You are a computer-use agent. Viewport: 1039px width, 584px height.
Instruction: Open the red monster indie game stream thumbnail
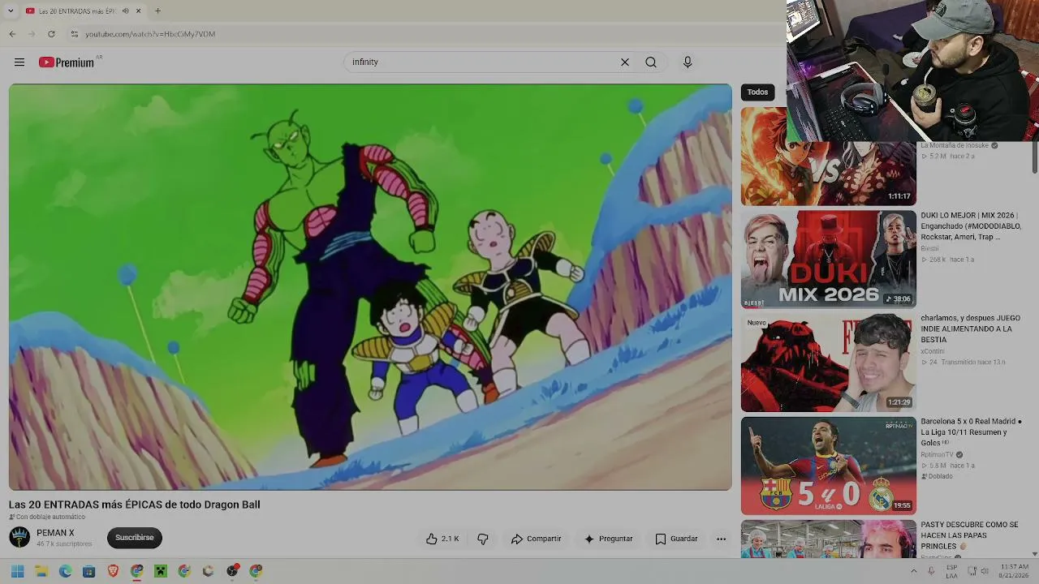[x=828, y=363]
